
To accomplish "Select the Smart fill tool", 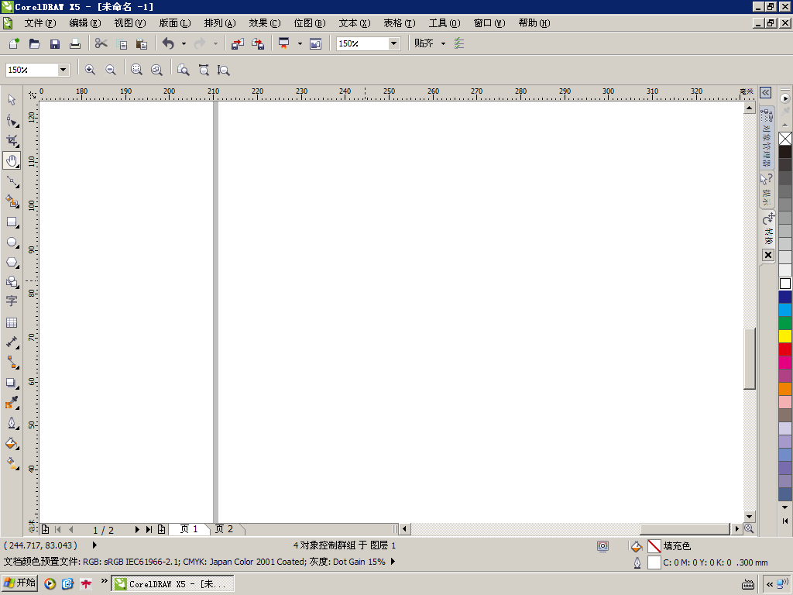I will [x=12, y=201].
